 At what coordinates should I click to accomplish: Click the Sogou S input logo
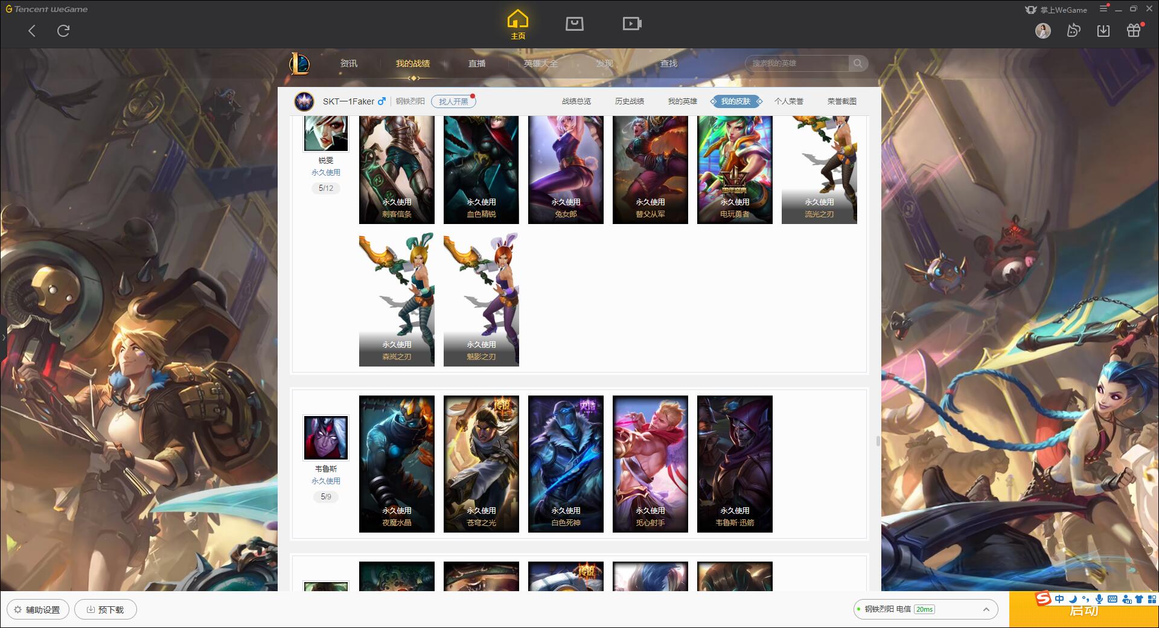1043,598
